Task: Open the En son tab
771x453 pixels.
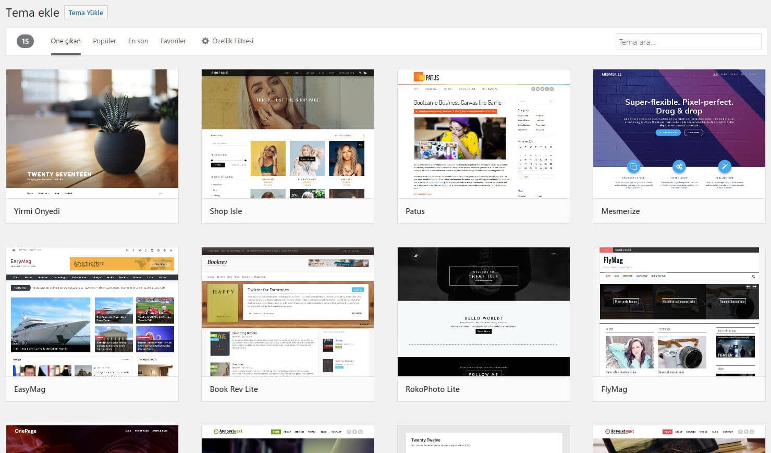Action: [138, 41]
